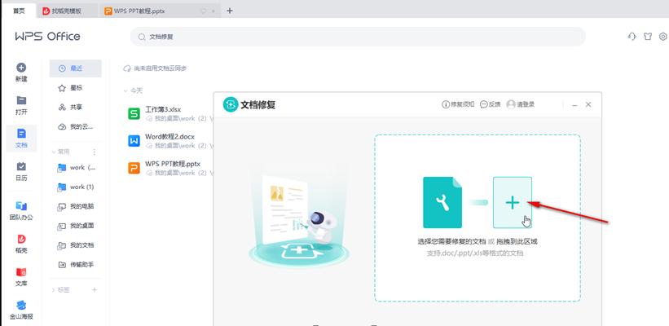Switch to the 找稻壳模板 tab
The height and width of the screenshot is (326, 669).
pos(67,11)
